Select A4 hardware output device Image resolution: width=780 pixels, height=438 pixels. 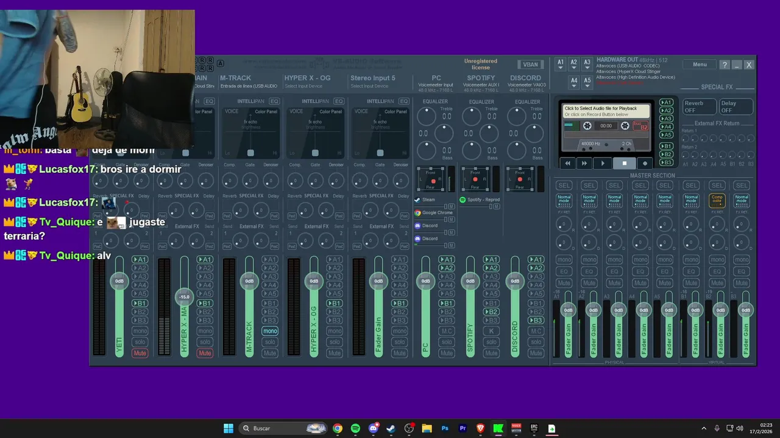[573, 82]
